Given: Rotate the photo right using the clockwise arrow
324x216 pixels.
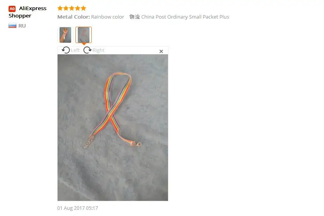Looking at the screenshot, I should click(x=88, y=50).
